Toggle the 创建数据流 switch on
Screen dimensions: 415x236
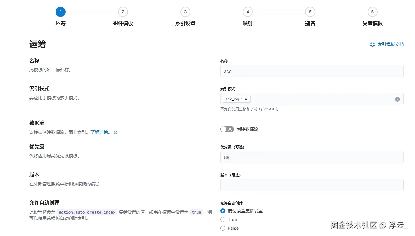coord(227,129)
